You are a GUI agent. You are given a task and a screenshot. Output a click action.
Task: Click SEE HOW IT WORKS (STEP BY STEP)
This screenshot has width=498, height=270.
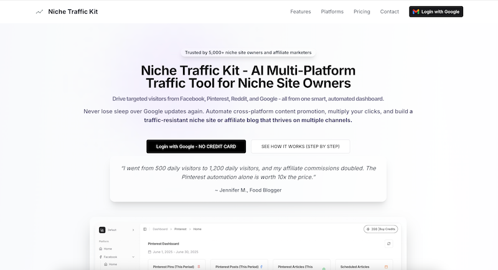point(301,147)
